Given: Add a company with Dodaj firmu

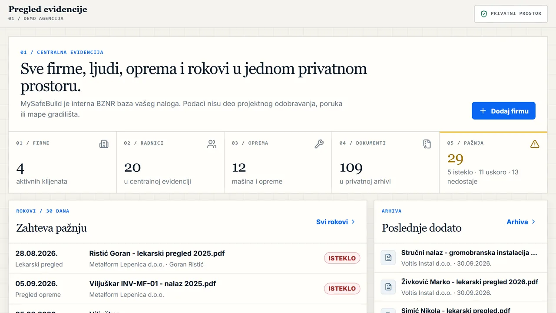Looking at the screenshot, I should pos(503,111).
